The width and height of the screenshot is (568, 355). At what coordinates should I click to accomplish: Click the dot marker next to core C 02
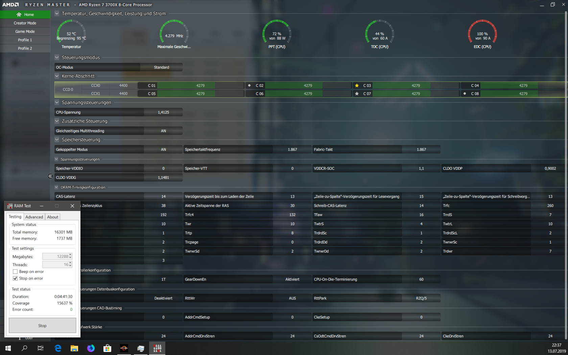pyautogui.click(x=249, y=86)
